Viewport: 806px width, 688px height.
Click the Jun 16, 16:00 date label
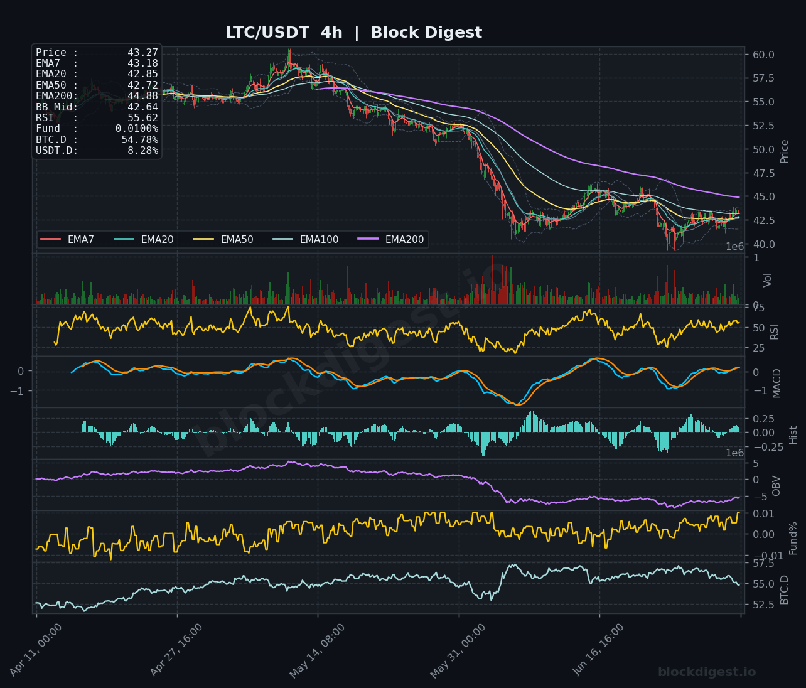[x=598, y=650]
